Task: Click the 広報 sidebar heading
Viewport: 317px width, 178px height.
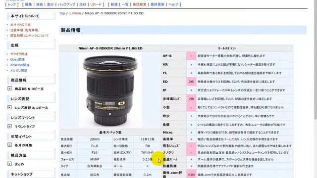Action: point(31,45)
